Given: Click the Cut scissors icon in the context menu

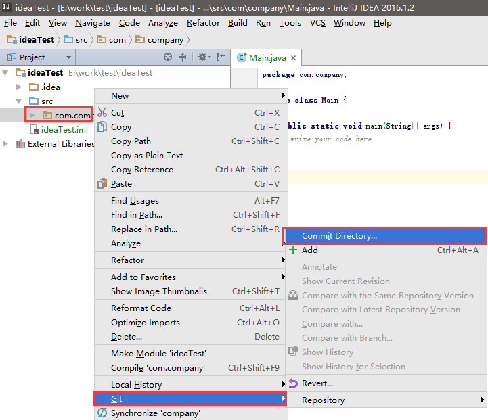Looking at the screenshot, I should tap(102, 113).
